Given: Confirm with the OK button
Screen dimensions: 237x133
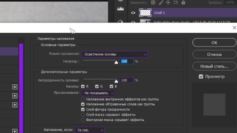Looking at the screenshot, I should click(214, 43).
